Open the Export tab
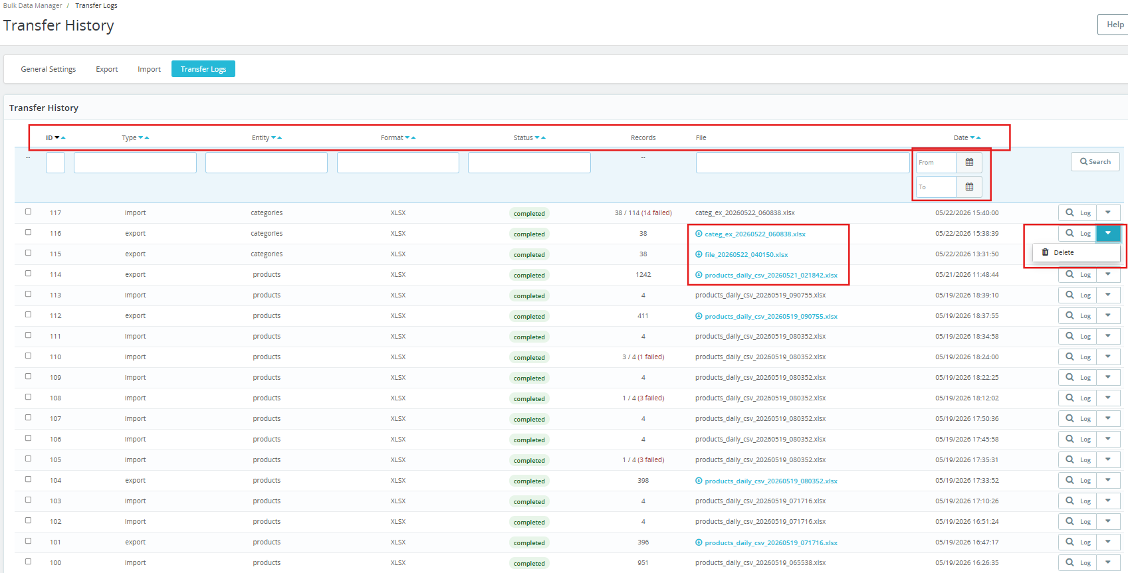 (107, 69)
